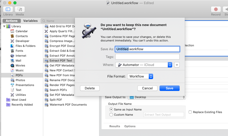The image size is (228, 136).
Task: Select the Custom Name radio button
Action: (111, 115)
